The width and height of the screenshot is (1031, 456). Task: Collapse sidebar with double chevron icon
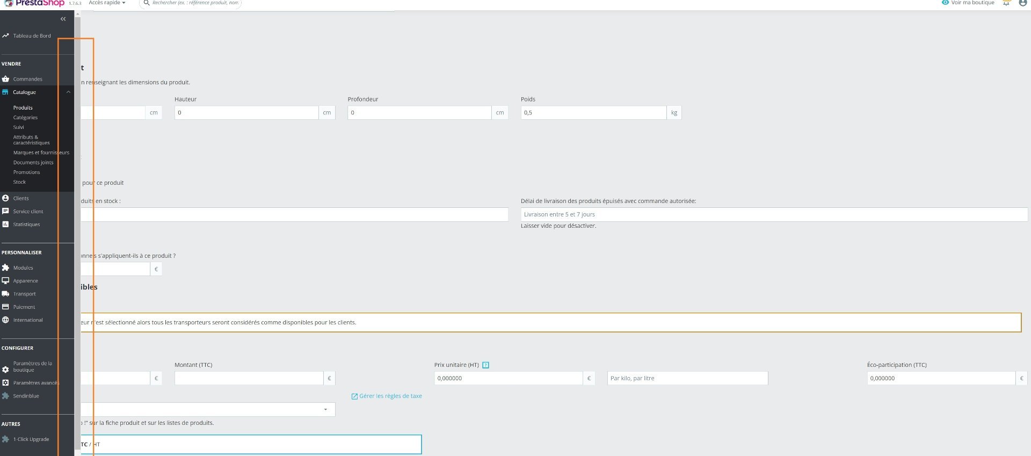[x=63, y=19]
